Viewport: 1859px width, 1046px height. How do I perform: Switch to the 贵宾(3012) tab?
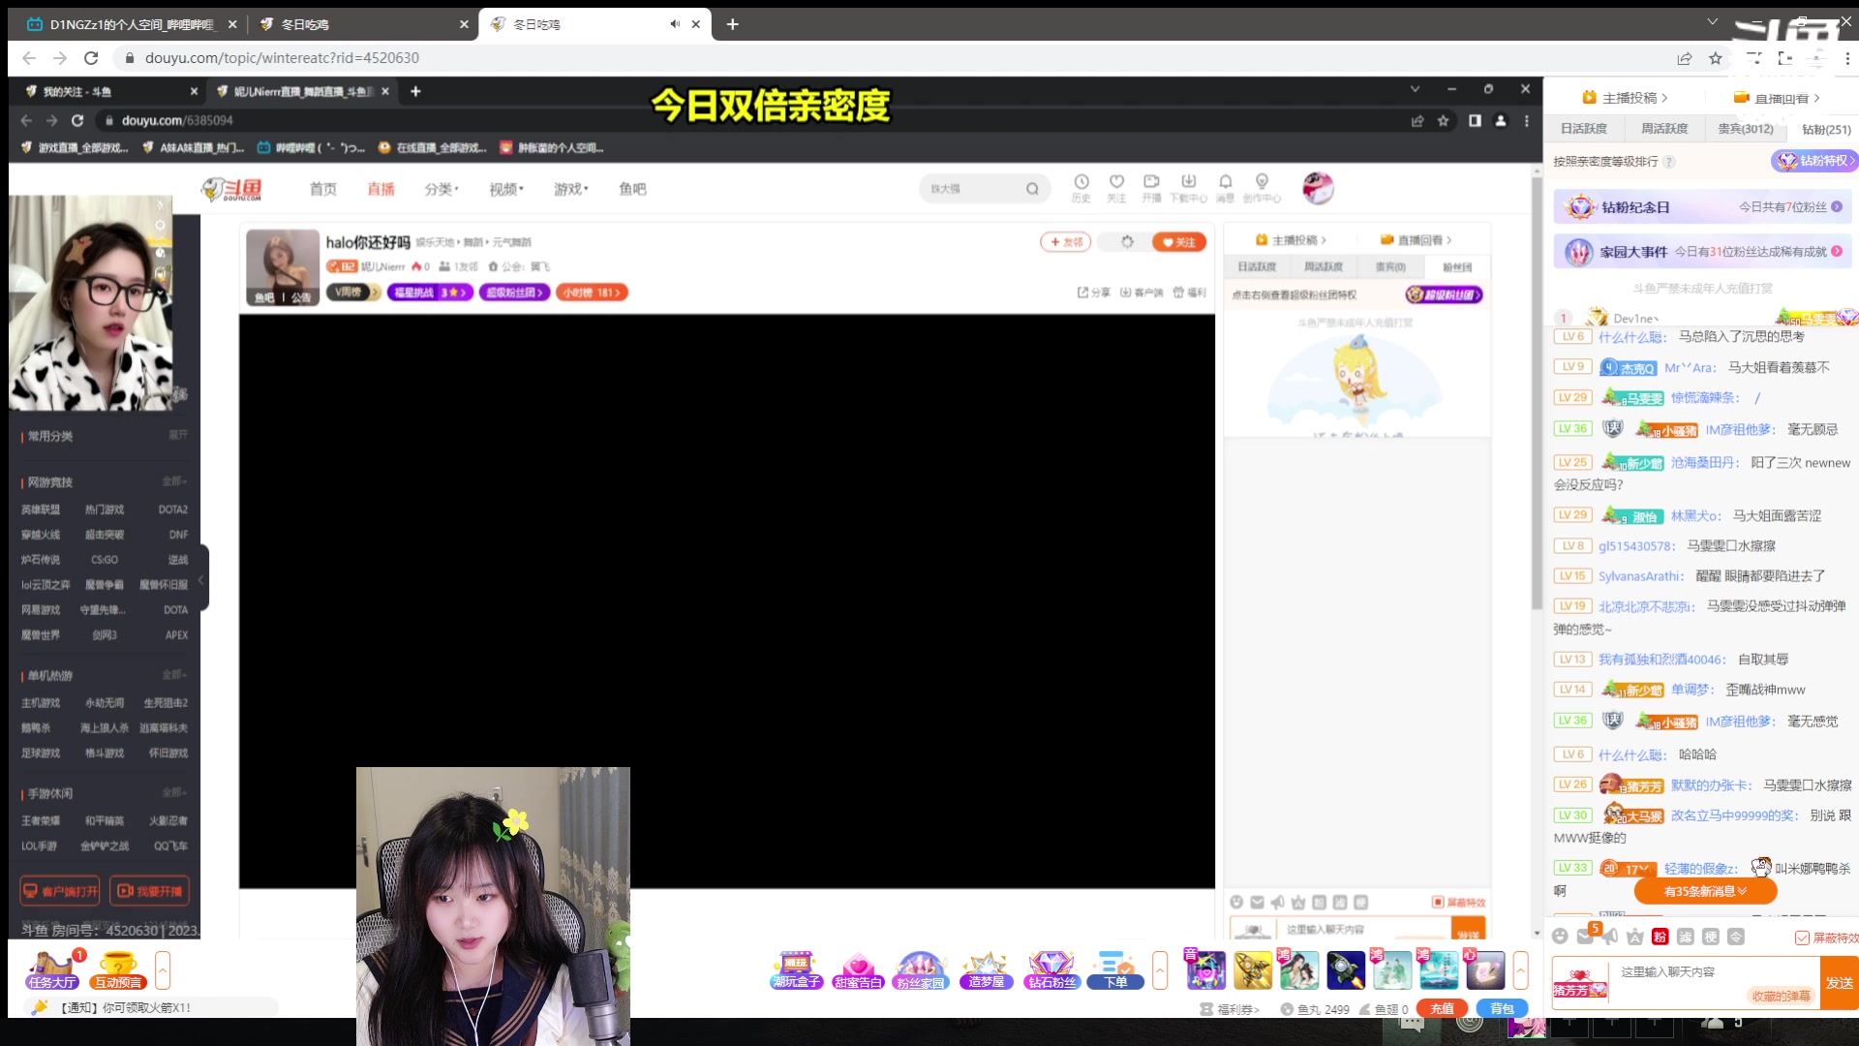pos(1746,129)
